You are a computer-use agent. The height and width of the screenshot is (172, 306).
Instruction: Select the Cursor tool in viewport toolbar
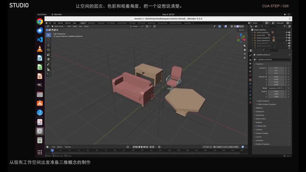pos(48,40)
